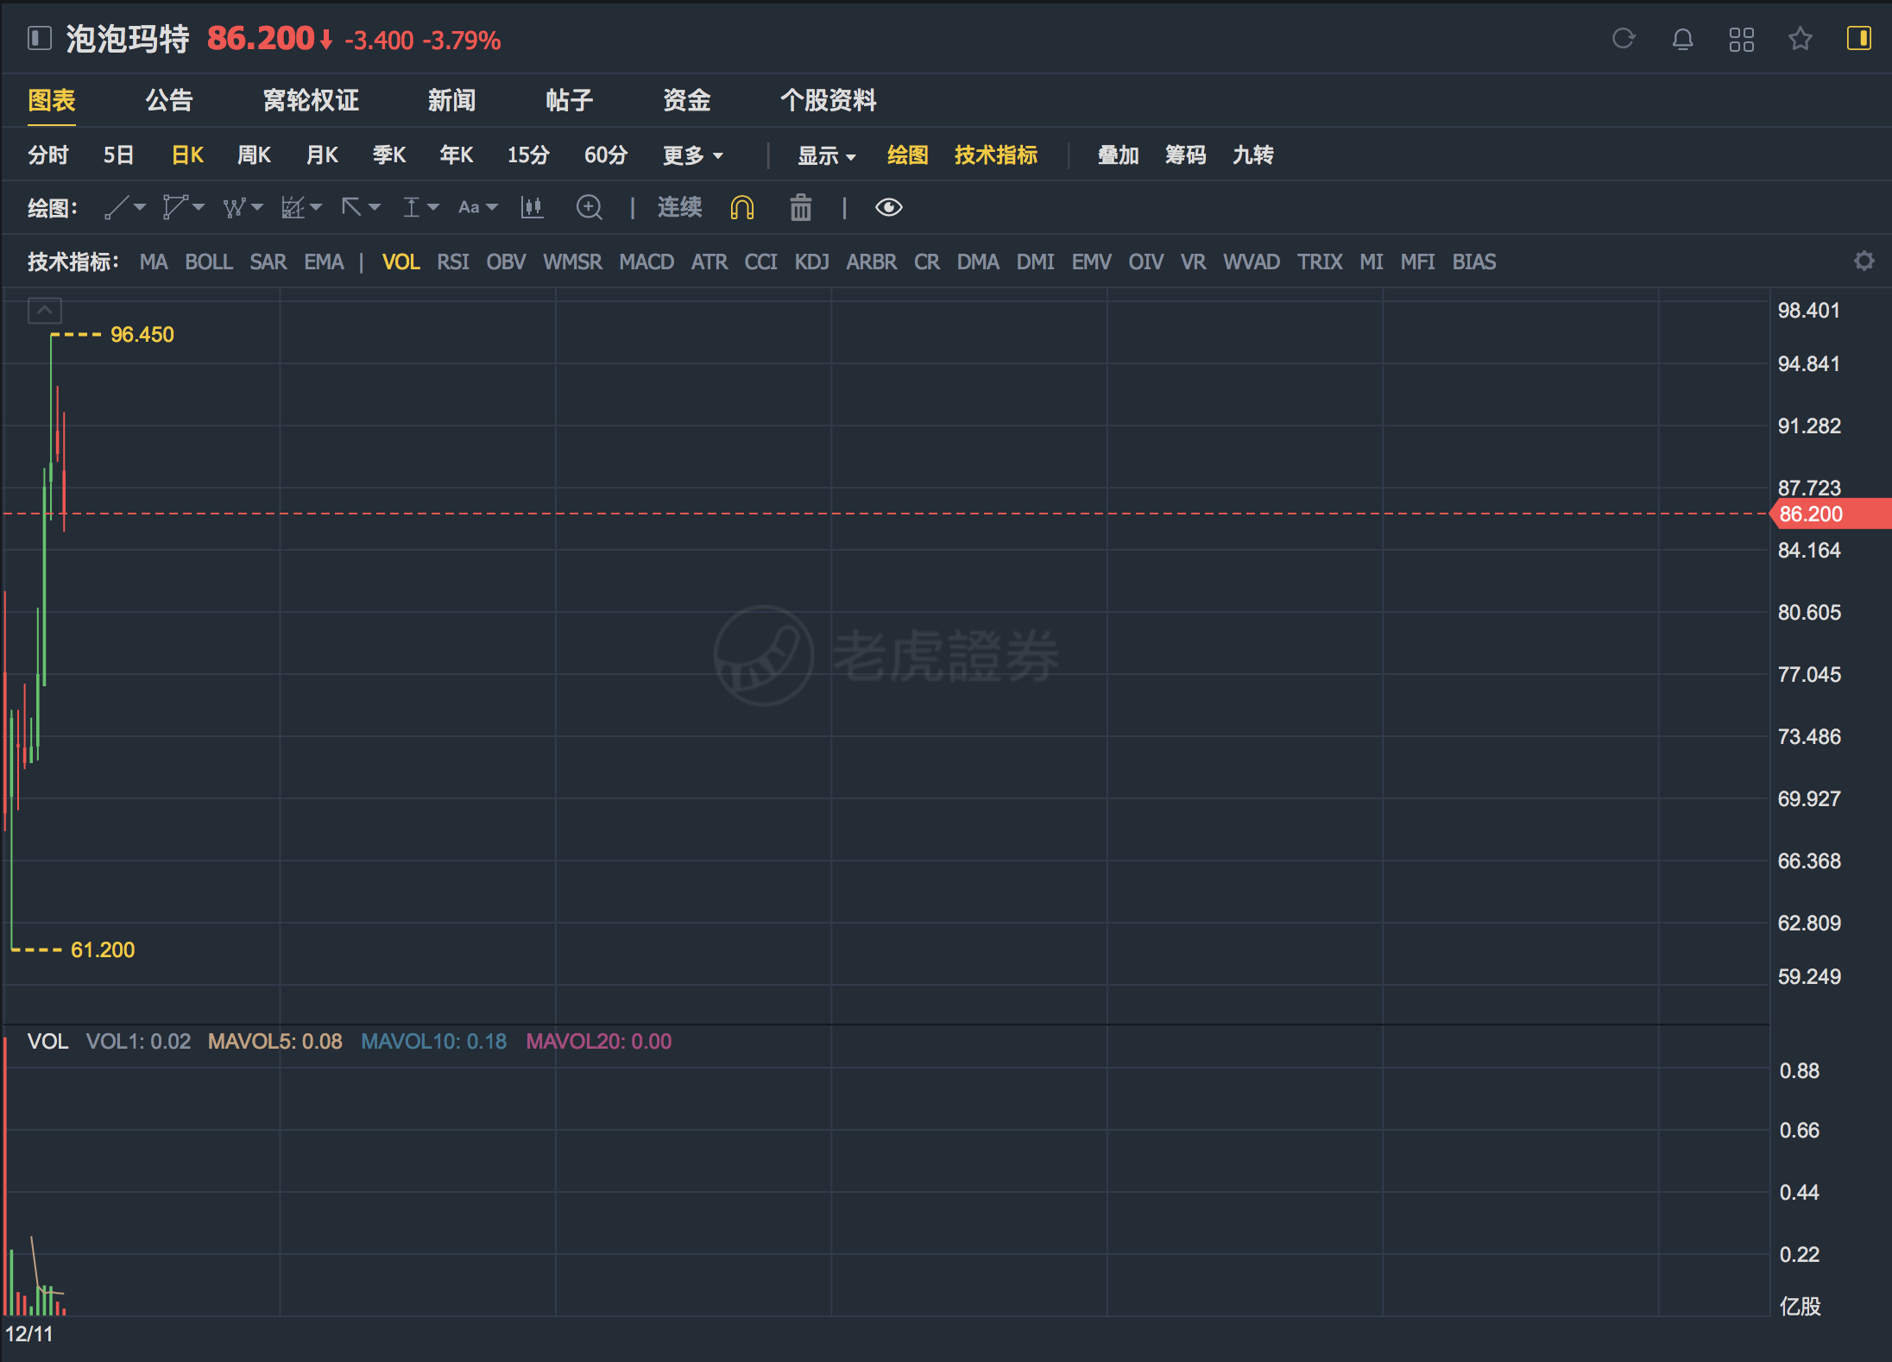Toggle the 绘图 drawing toolbar
Viewport: 1892px width, 1362px height.
pos(908,155)
